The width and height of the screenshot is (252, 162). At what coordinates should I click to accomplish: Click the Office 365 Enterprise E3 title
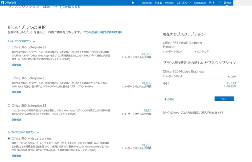29,78
